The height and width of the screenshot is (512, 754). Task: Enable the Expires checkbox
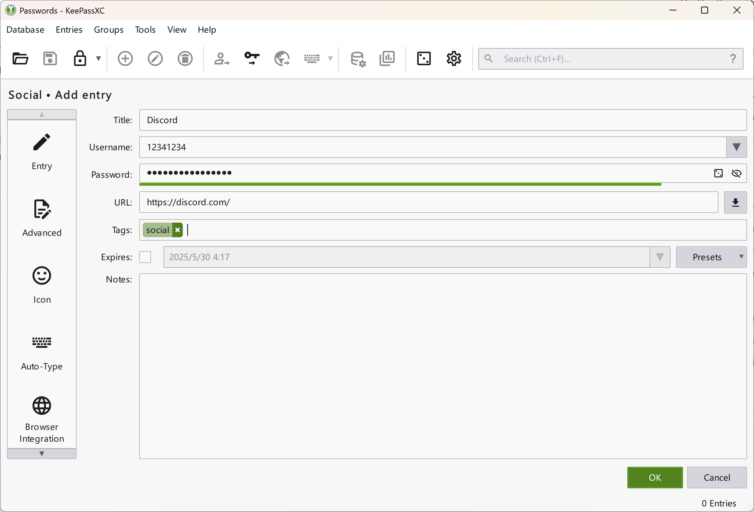[x=145, y=257]
